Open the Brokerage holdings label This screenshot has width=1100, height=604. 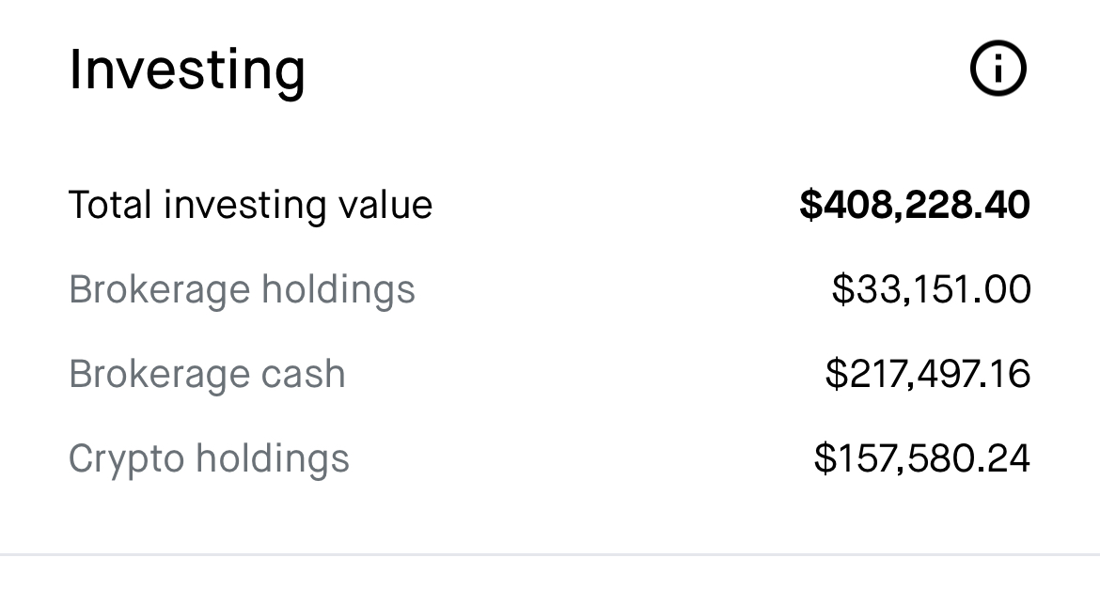click(x=242, y=289)
